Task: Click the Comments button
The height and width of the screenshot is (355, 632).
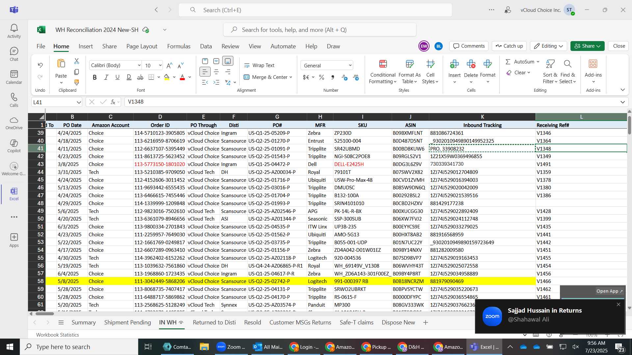Action: [x=469, y=46]
